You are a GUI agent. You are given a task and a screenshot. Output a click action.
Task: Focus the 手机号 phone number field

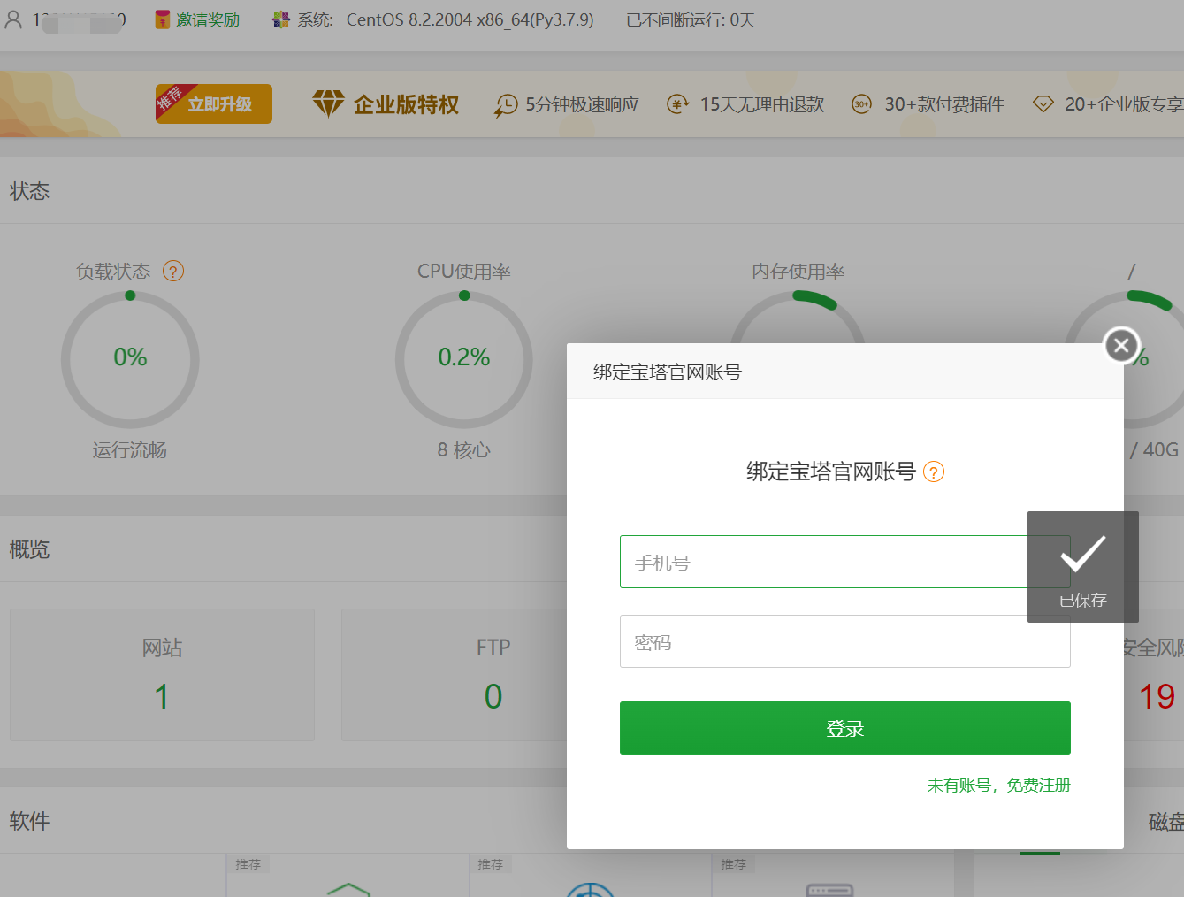pyautogui.click(x=844, y=562)
